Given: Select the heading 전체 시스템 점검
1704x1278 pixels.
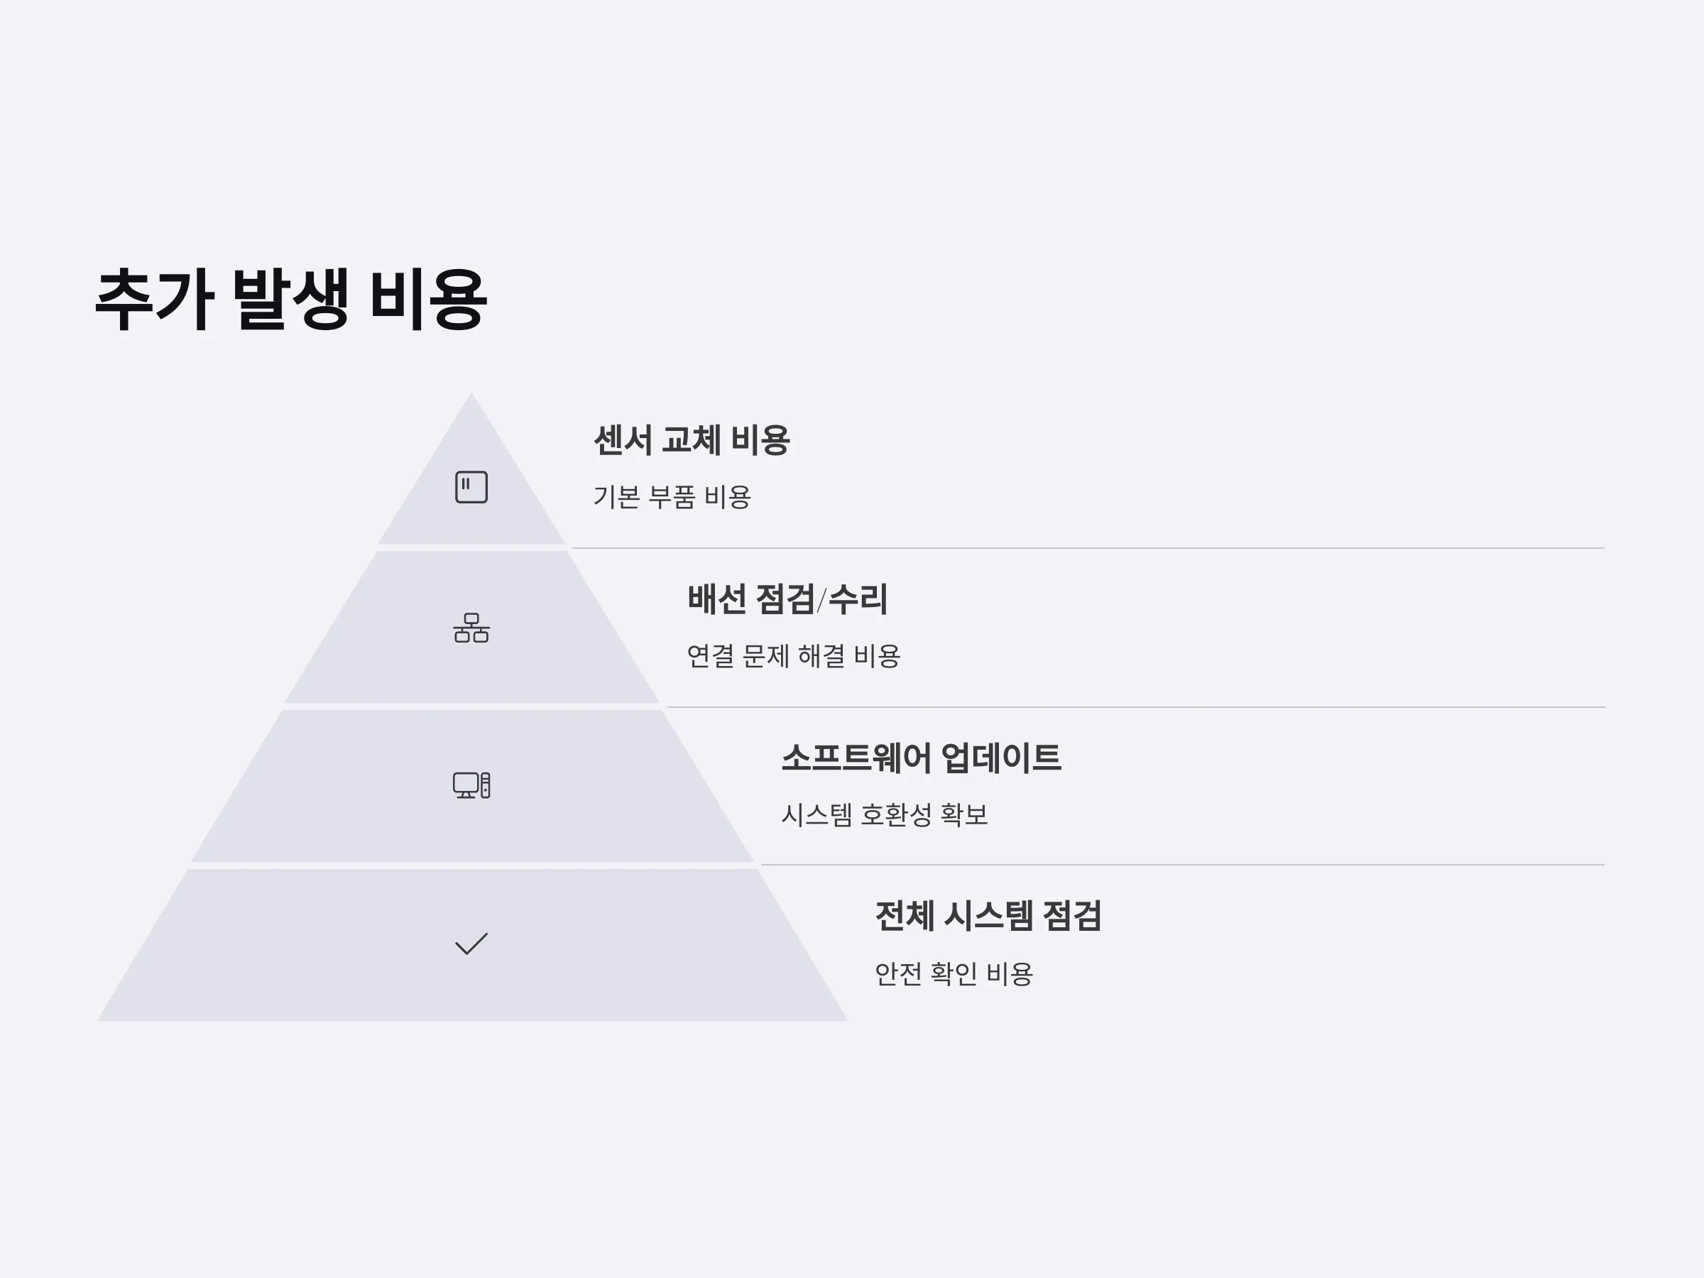Looking at the screenshot, I should (988, 917).
